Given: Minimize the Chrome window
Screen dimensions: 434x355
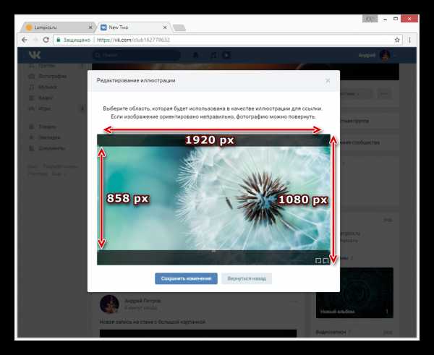Looking at the screenshot, I should click(385, 19).
